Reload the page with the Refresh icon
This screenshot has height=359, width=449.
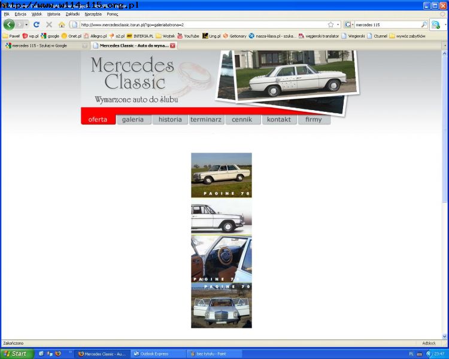(x=37, y=25)
